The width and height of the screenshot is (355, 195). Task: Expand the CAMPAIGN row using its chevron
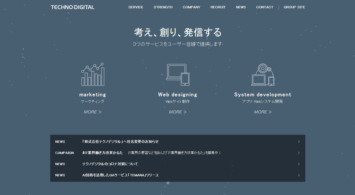pos(299,153)
